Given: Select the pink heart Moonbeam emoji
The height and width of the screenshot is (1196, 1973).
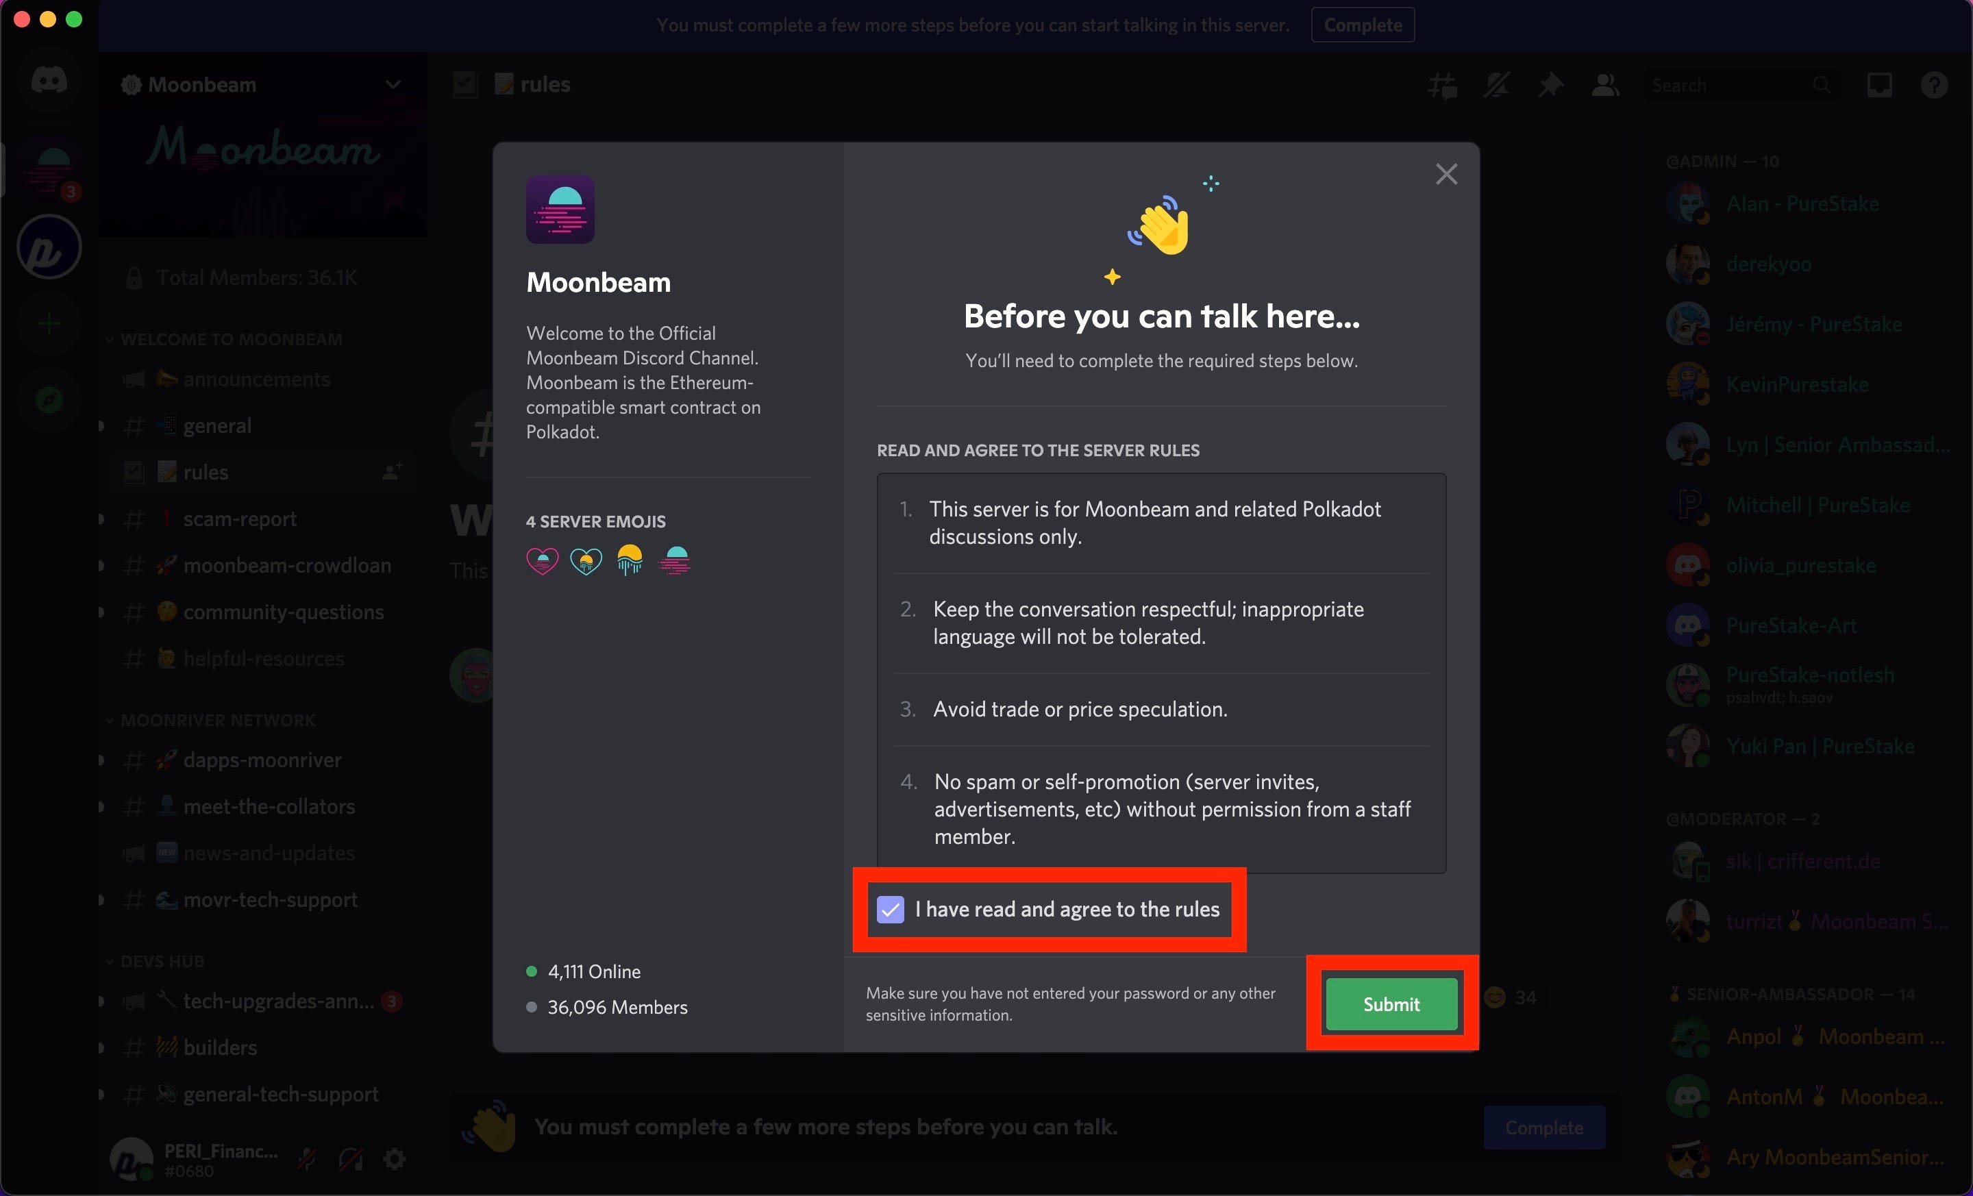Looking at the screenshot, I should 542,560.
